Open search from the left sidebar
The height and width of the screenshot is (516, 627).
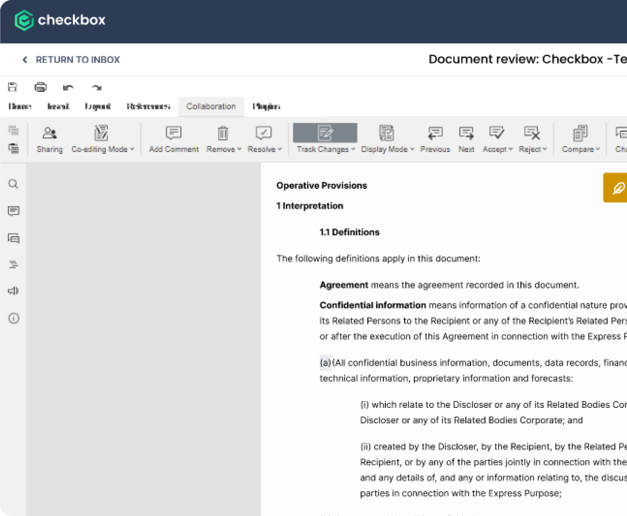point(13,184)
